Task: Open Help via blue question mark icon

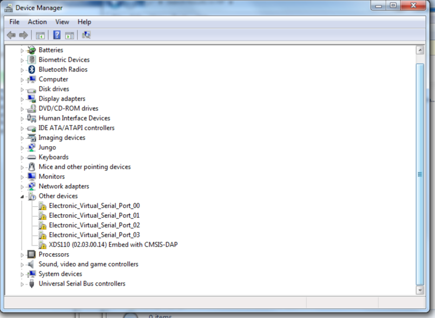Action: pyautogui.click(x=57, y=35)
